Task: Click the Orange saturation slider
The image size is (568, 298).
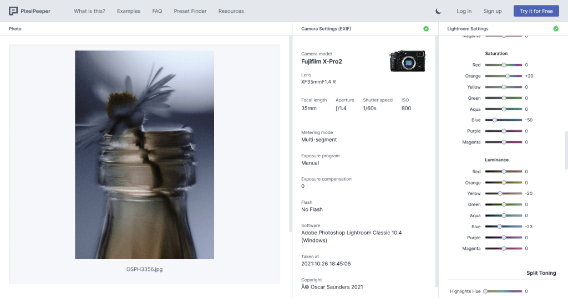Action: point(504,76)
